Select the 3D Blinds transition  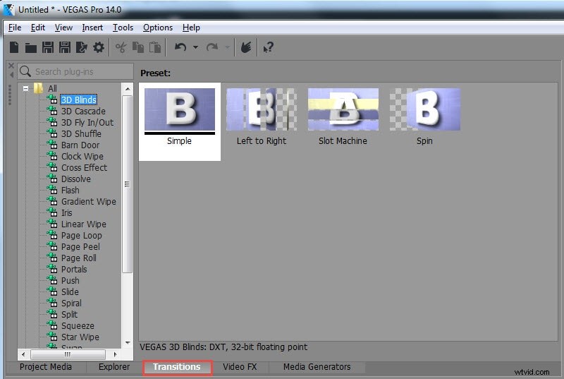79,100
